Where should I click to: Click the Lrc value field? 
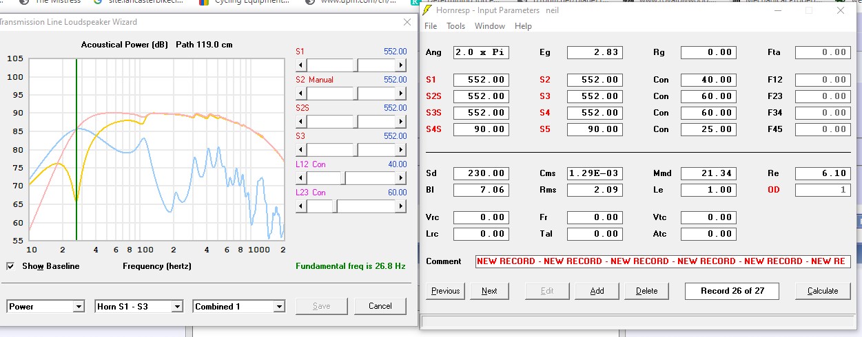click(481, 234)
